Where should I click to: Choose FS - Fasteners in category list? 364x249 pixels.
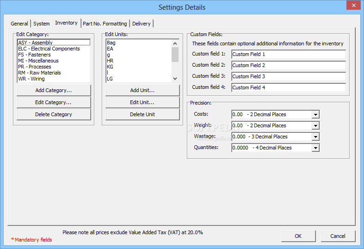click(x=54, y=55)
